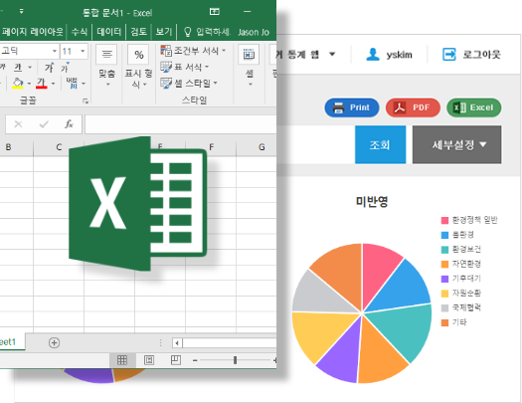
Task: Click the zoom out minus button
Action: [195, 360]
